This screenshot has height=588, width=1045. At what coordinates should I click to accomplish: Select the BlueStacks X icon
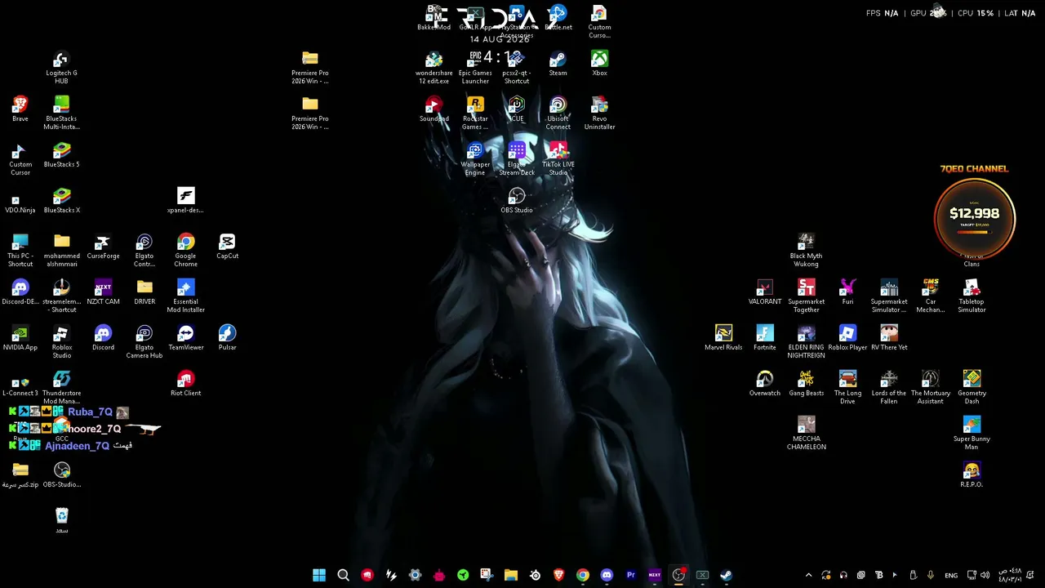coord(61,201)
